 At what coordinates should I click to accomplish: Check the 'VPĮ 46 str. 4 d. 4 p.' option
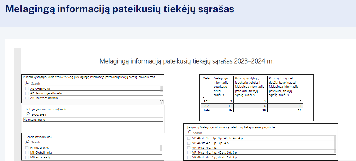click(x=189, y=148)
